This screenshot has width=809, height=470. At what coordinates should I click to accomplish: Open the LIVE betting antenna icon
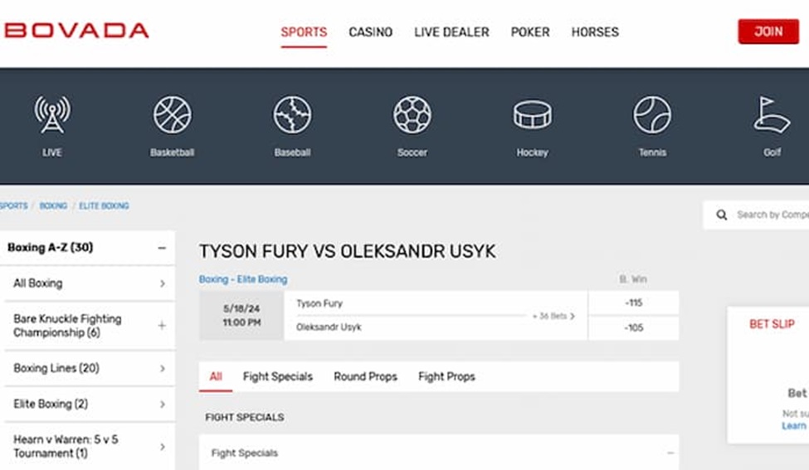52,115
